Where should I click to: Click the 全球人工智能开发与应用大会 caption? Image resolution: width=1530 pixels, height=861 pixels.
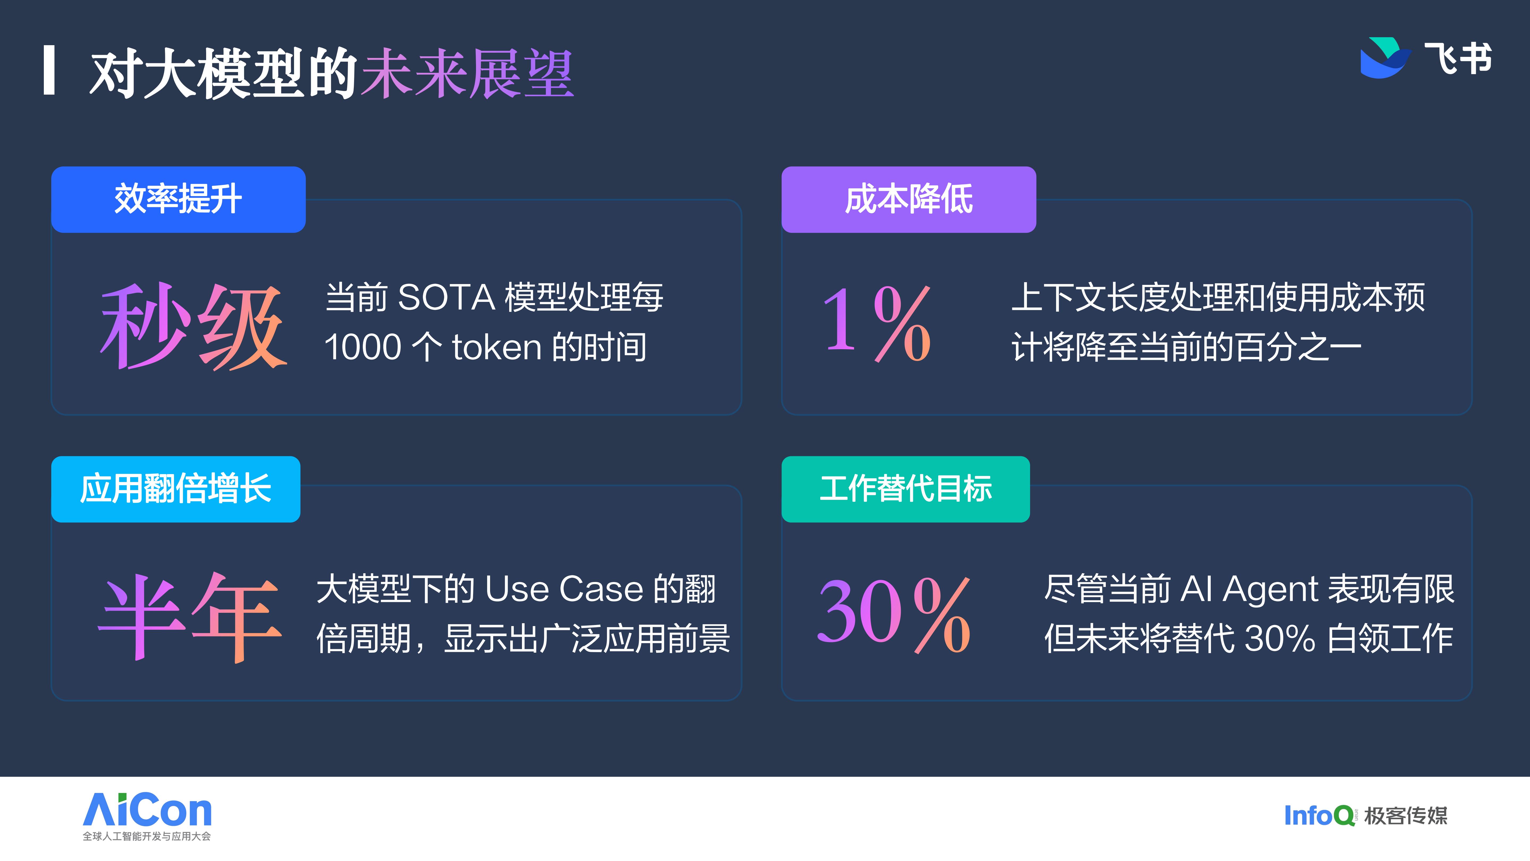(x=147, y=837)
